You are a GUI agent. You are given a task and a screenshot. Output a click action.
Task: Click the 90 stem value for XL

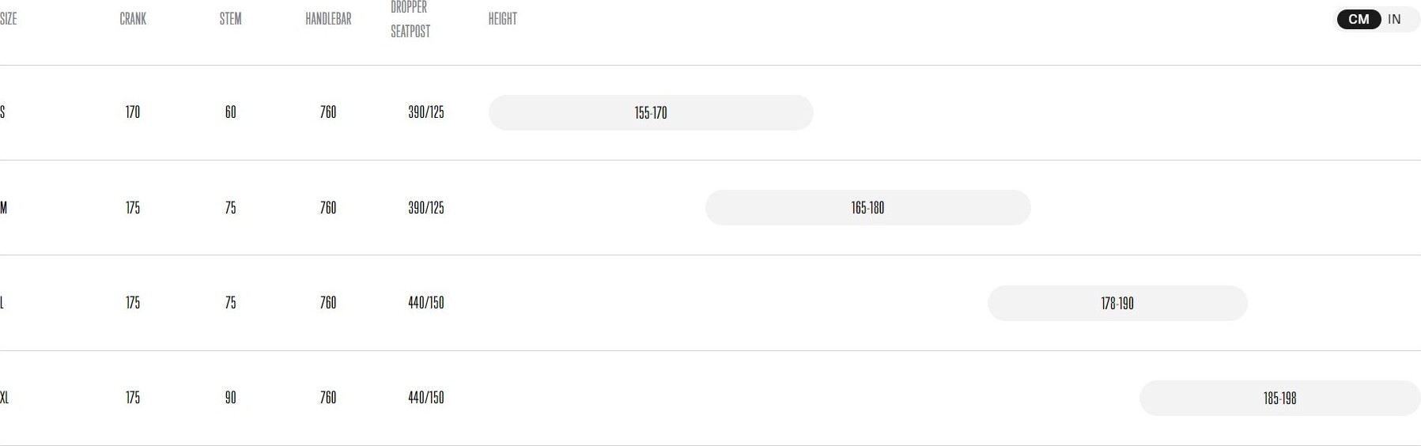click(x=231, y=398)
